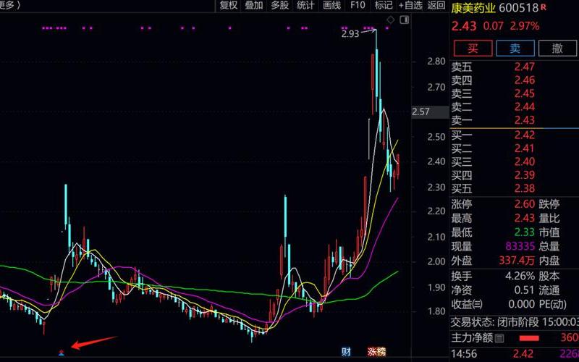Select the 卖五 price 2.47 row

514,67
